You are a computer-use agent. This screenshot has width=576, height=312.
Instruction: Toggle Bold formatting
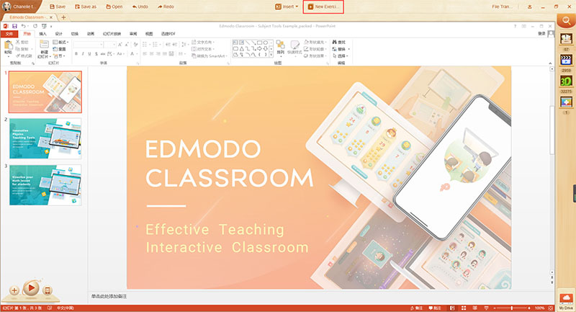pyautogui.click(x=76, y=53)
